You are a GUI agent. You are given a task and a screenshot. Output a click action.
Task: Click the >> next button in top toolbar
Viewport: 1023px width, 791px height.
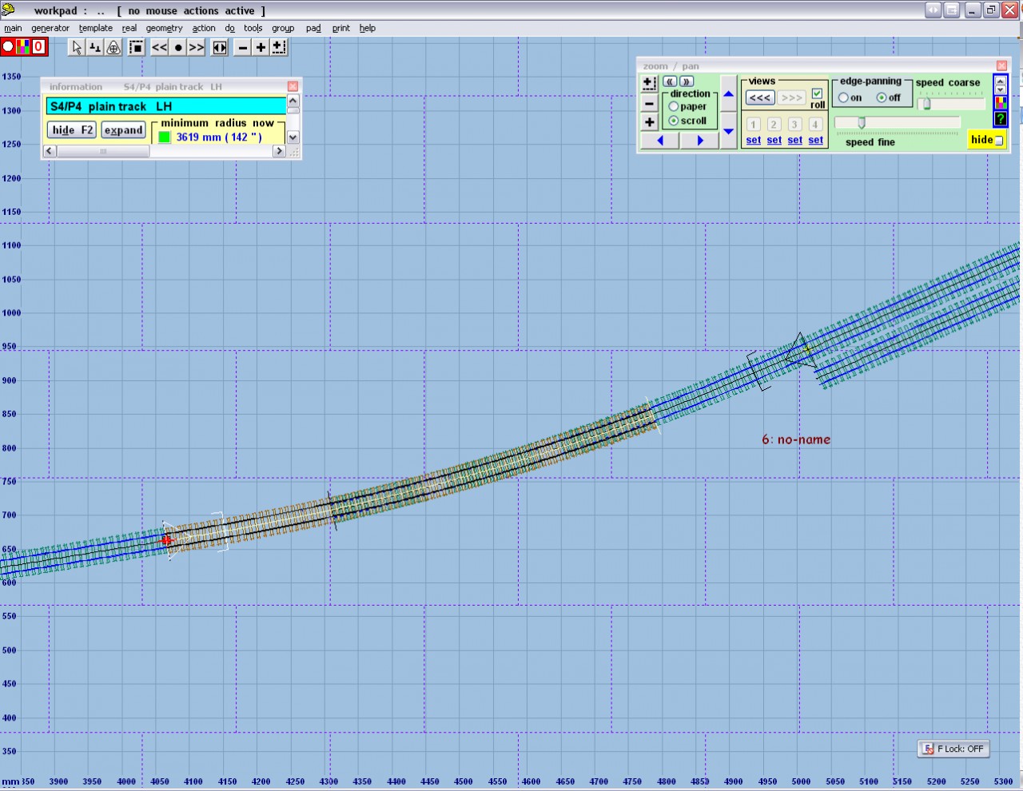[197, 47]
